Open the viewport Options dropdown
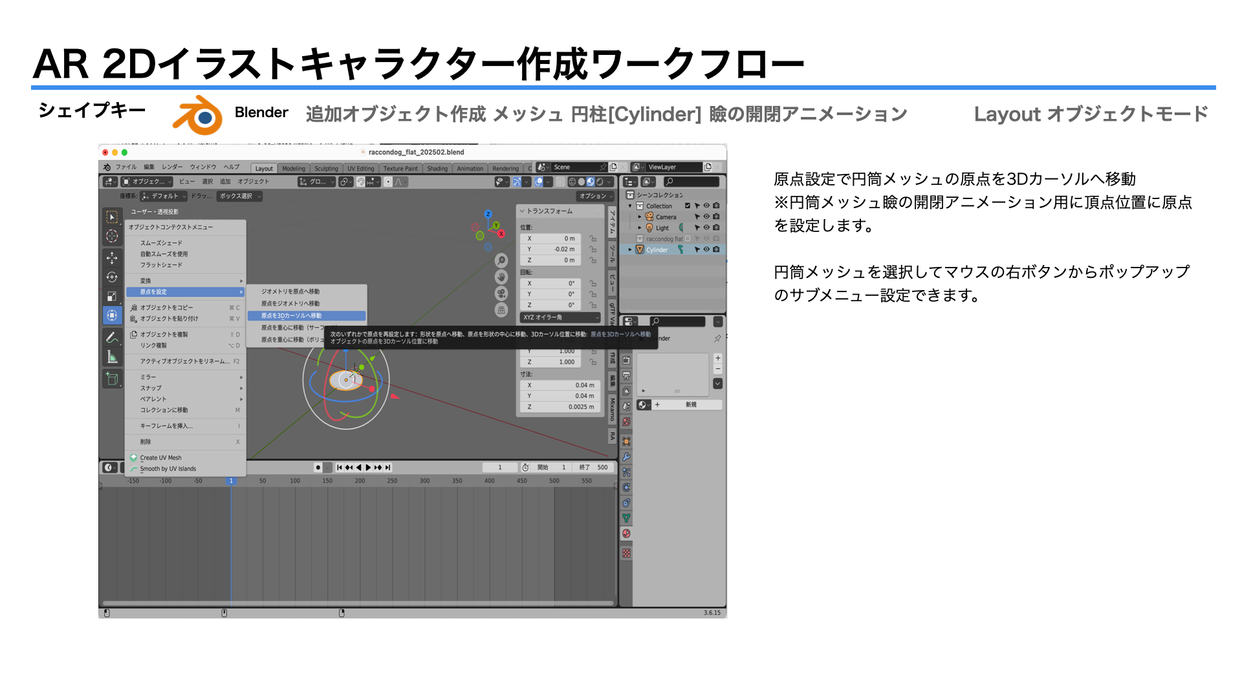This screenshot has height=698, width=1242. coord(596,196)
